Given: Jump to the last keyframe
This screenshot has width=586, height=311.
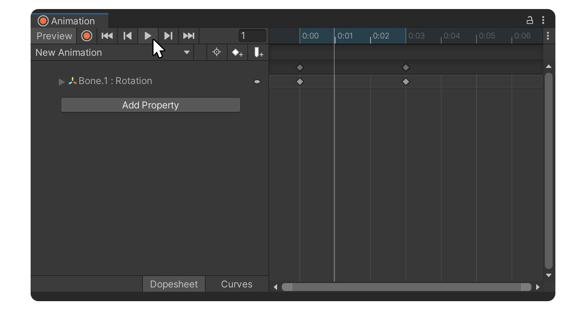Looking at the screenshot, I should 189,36.
